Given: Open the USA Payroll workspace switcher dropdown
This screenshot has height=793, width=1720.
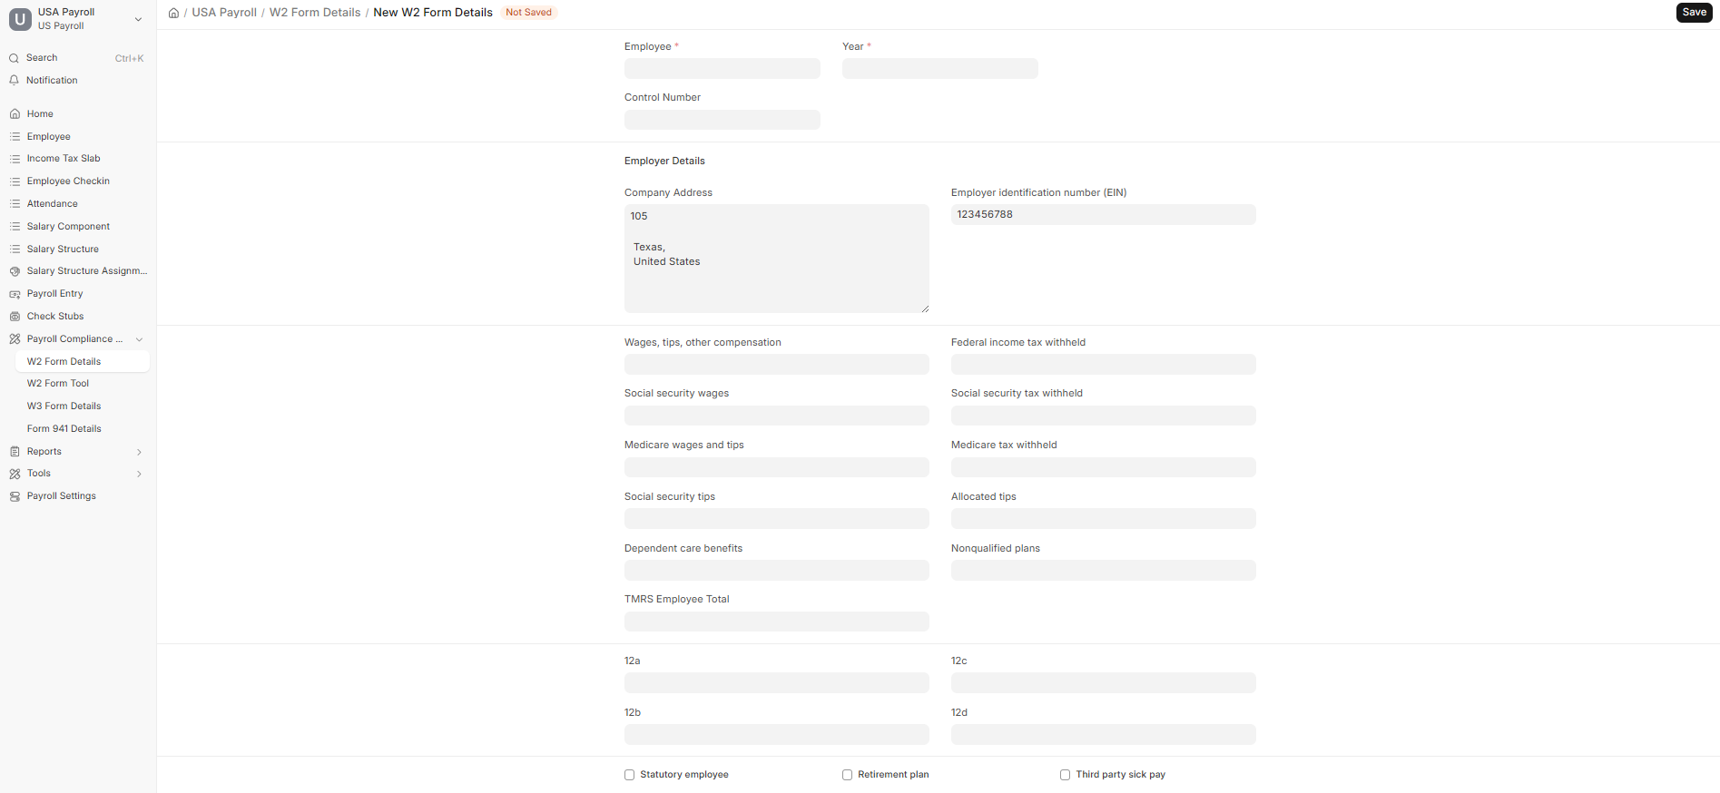Looking at the screenshot, I should (138, 19).
